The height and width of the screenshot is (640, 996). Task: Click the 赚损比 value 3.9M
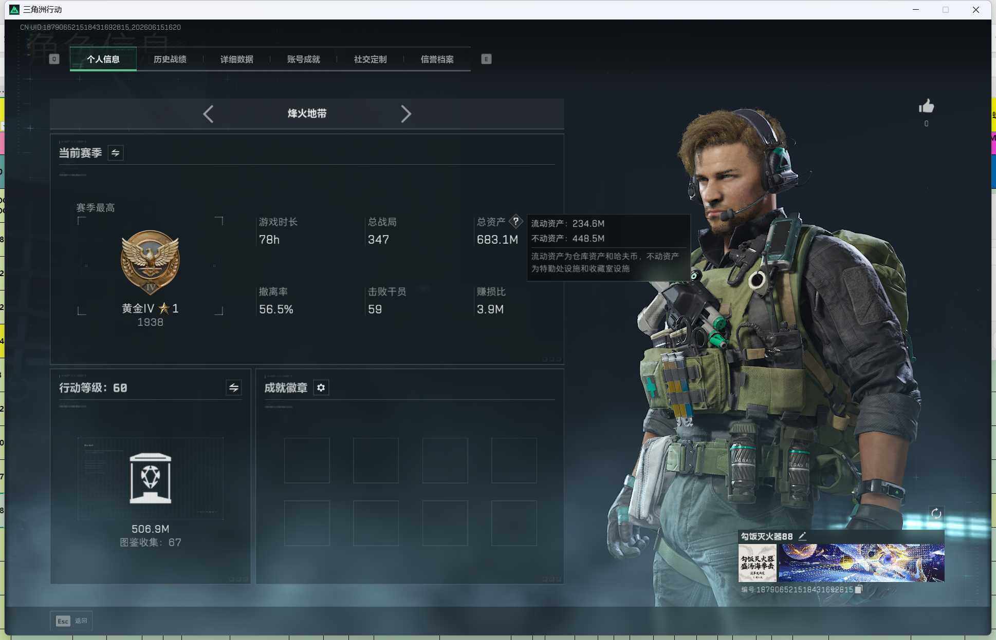click(x=490, y=309)
